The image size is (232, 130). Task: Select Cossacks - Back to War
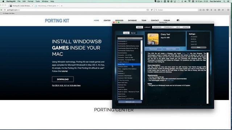(129, 57)
